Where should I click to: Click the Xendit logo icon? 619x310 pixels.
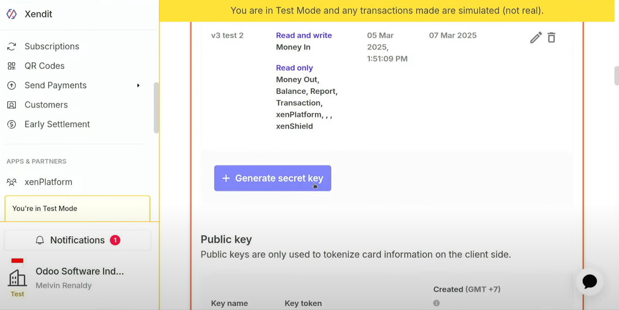click(12, 14)
